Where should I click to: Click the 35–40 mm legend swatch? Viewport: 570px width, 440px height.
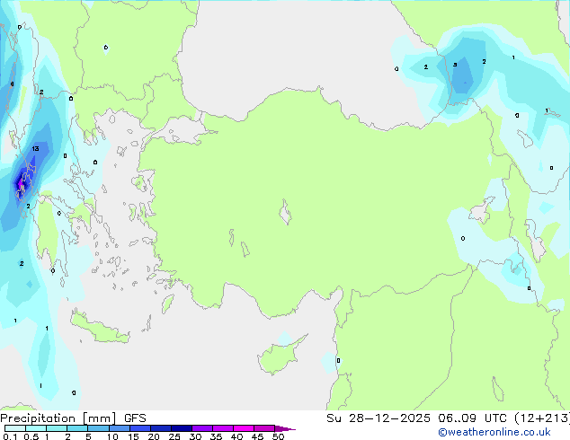pos(222,428)
